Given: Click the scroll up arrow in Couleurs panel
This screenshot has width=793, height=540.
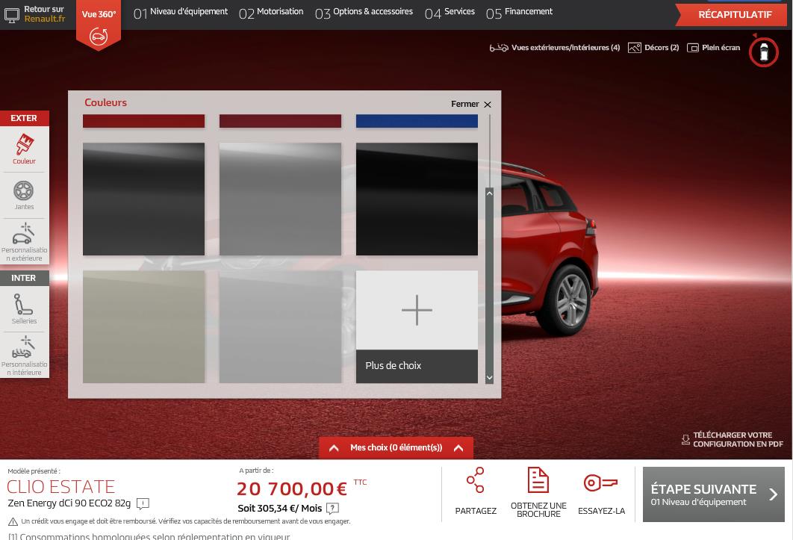Looking at the screenshot, I should [x=489, y=193].
